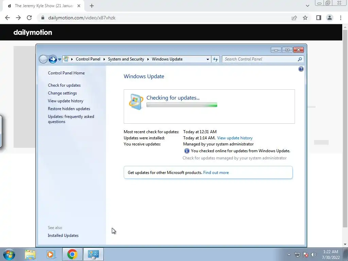Viewport: 348px width, 261px height.
Task: Show hidden system tray icons
Action: [x=289, y=255]
